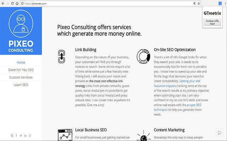Open Done For You SEO menu item

point(21,70)
